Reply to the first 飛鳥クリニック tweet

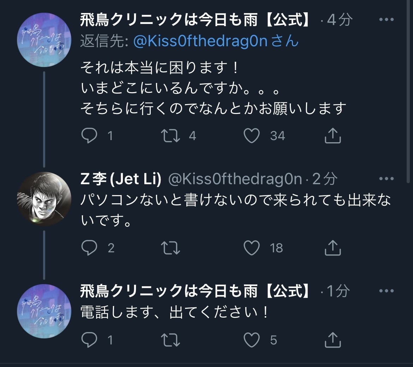tap(89, 136)
